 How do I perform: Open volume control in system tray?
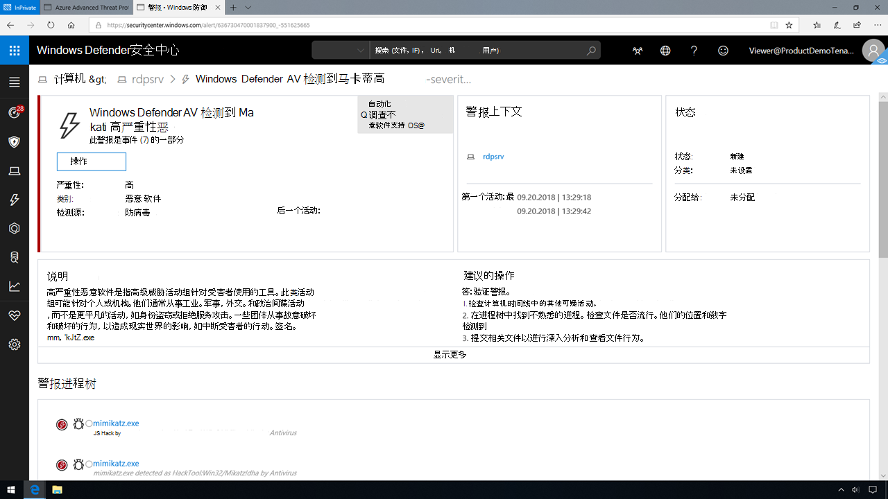coord(856,489)
